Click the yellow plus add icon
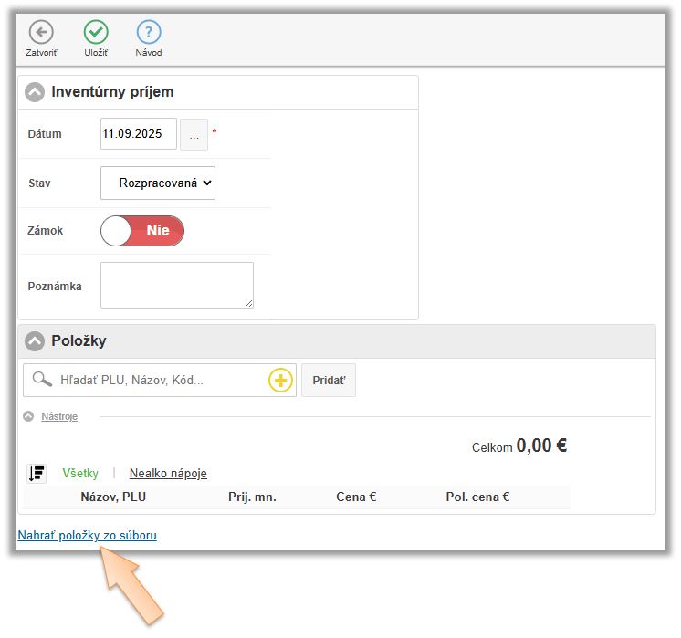Viewport: 681px width, 638px height. click(x=280, y=381)
